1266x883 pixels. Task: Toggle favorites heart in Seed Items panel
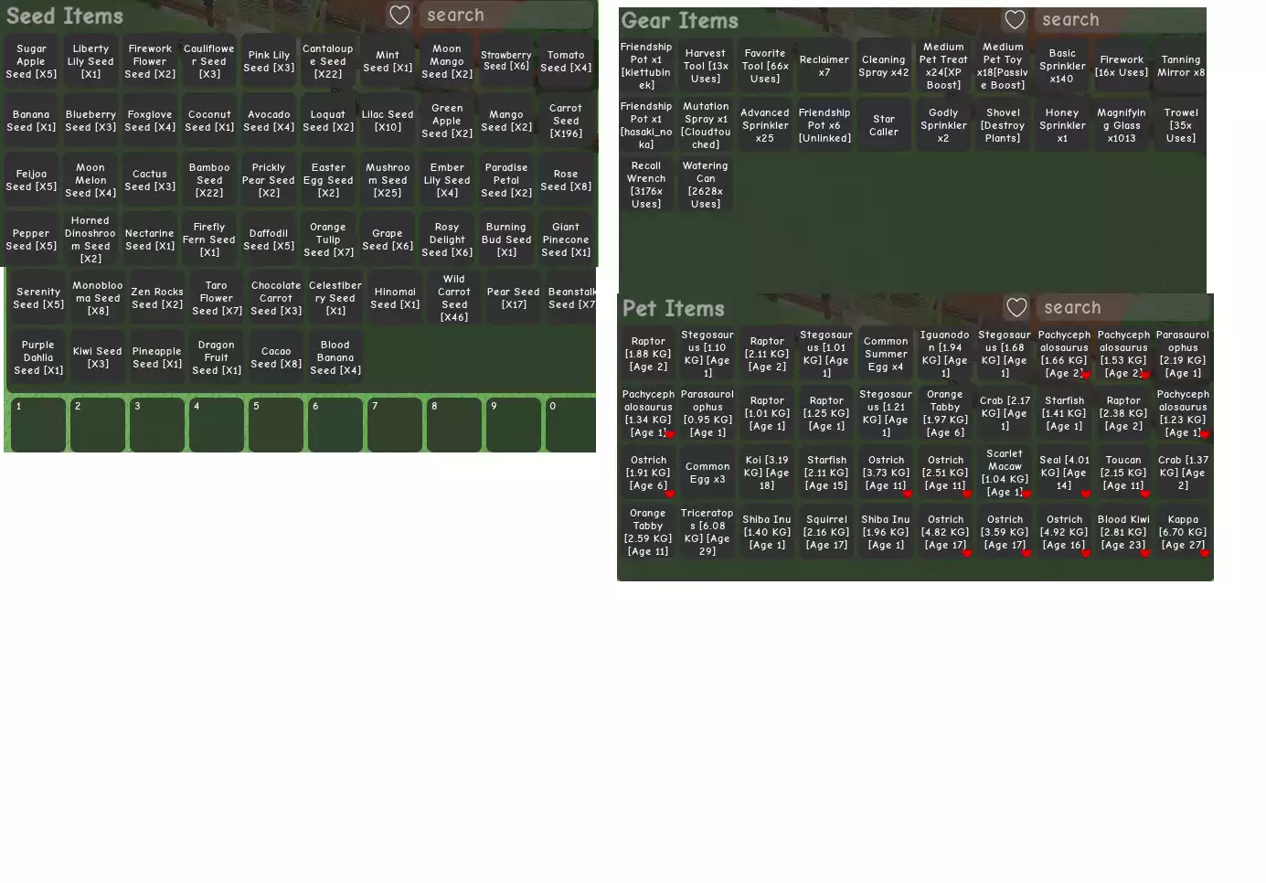coord(399,15)
